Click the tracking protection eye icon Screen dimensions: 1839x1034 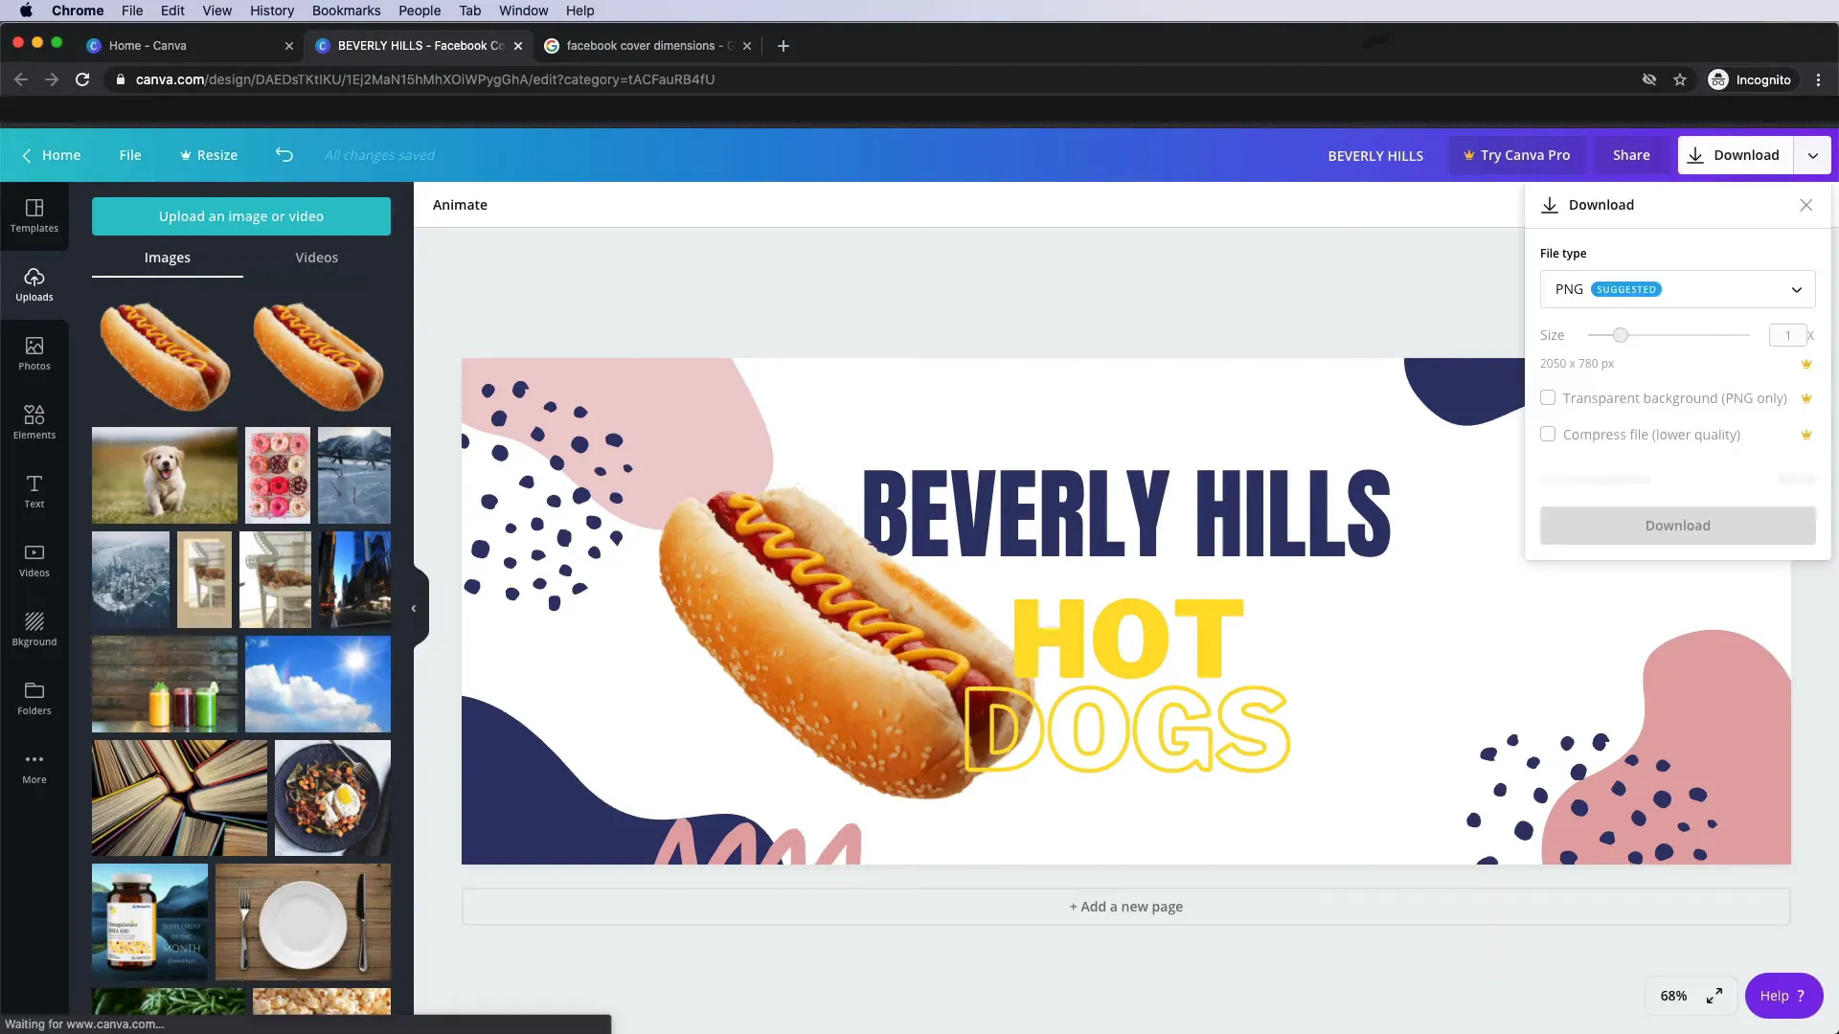(1649, 79)
